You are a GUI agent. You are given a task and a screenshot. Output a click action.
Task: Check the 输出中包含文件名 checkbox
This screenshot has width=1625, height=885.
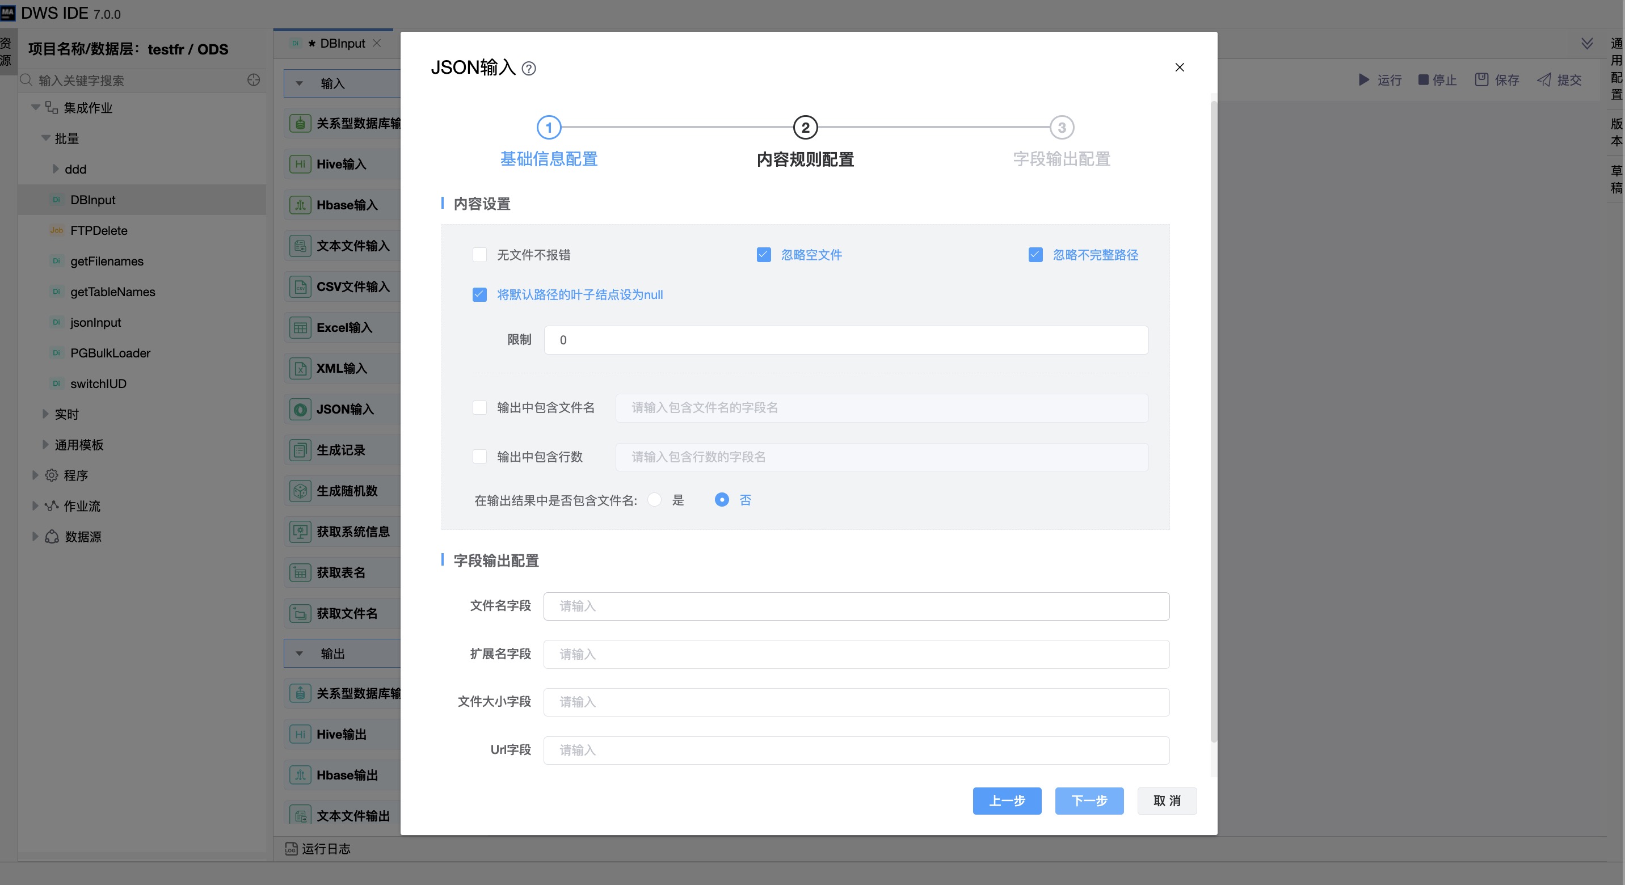pyautogui.click(x=479, y=407)
